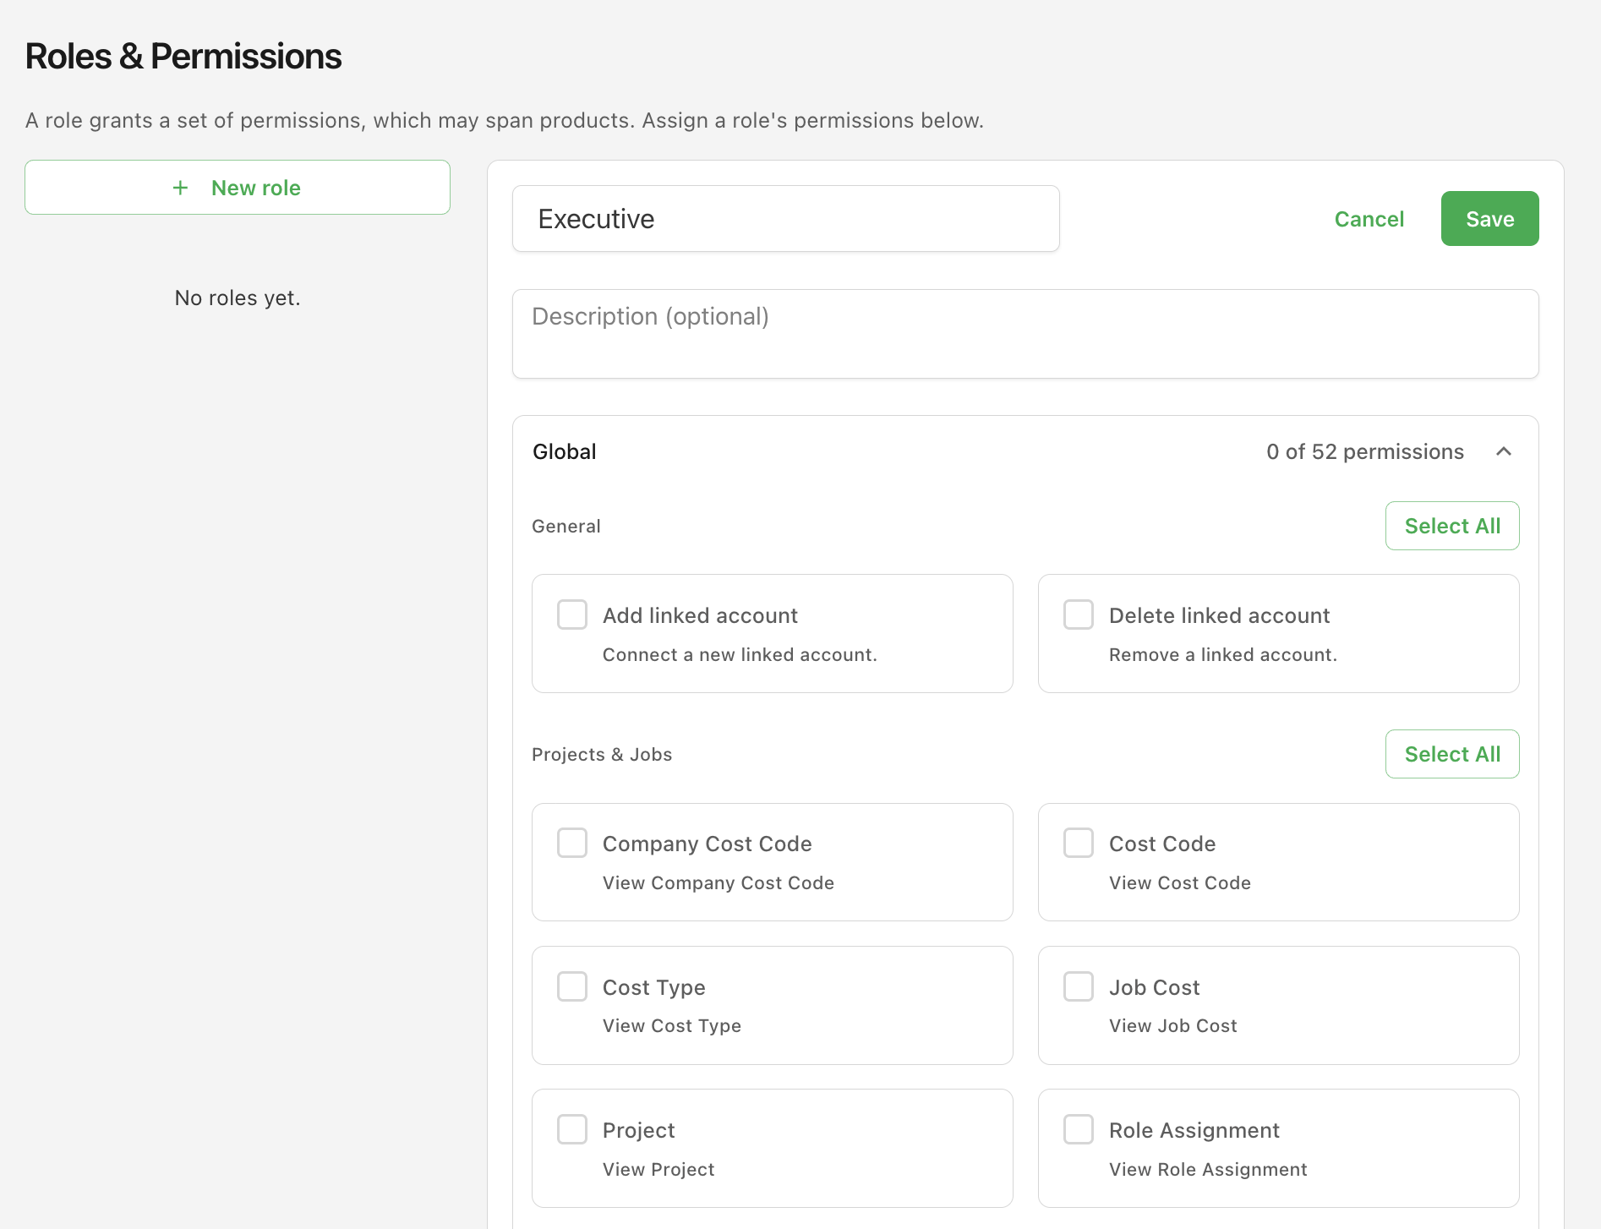
Task: Enable the Role Assignment checkbox
Action: (1079, 1129)
